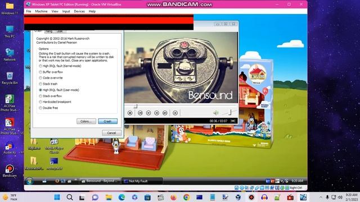Click the Vista-style Start orb in VM
360x202 pixels.
[29, 181]
